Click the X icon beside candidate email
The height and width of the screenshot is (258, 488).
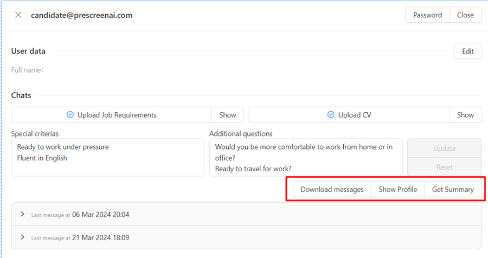point(18,15)
